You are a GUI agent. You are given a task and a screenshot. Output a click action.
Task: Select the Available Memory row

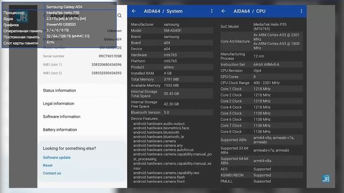(x=172, y=86)
